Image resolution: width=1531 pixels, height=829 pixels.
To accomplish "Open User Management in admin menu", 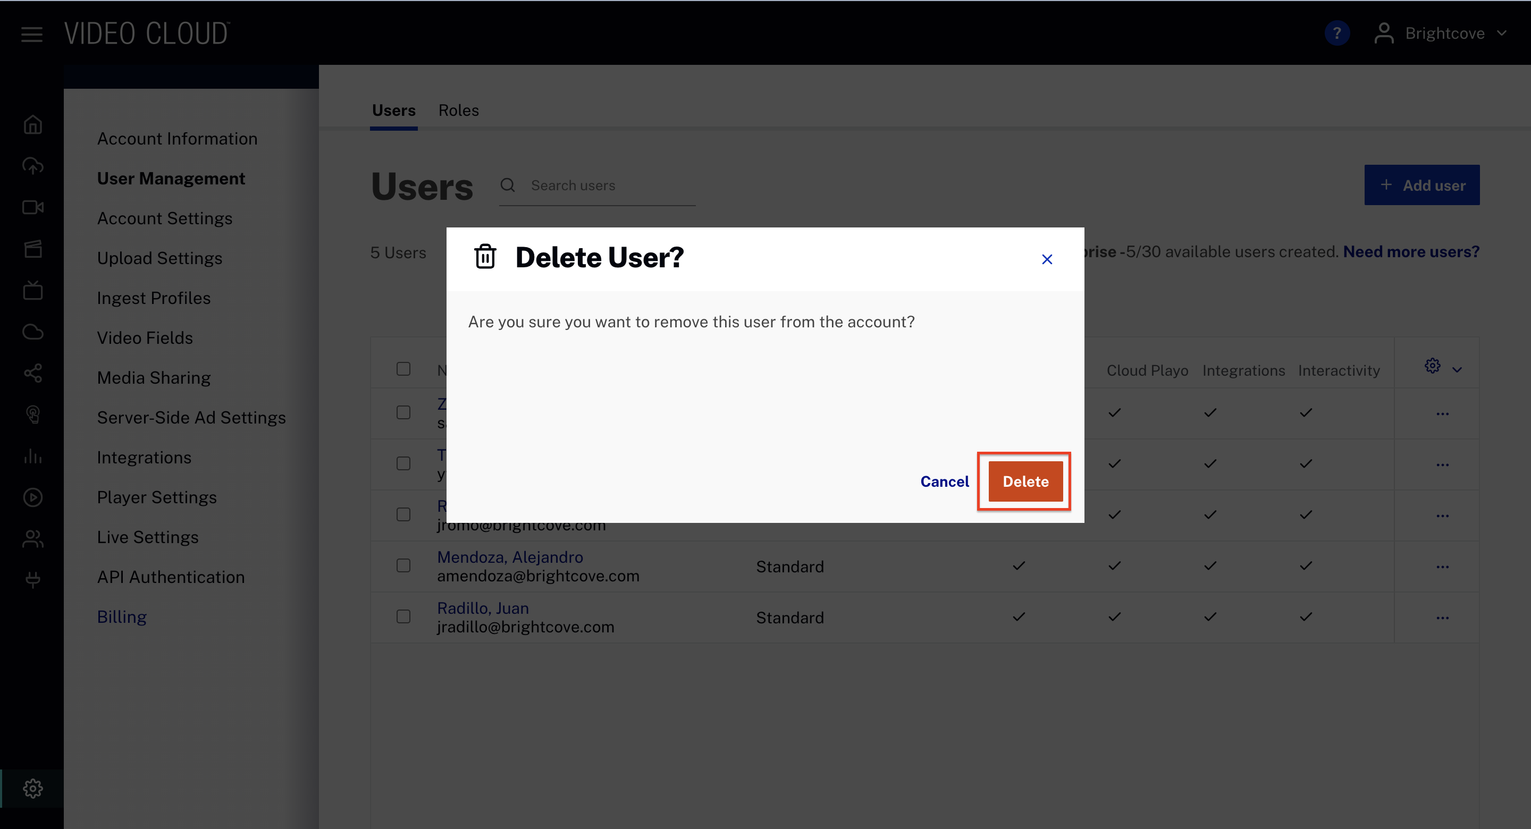I will tap(171, 178).
